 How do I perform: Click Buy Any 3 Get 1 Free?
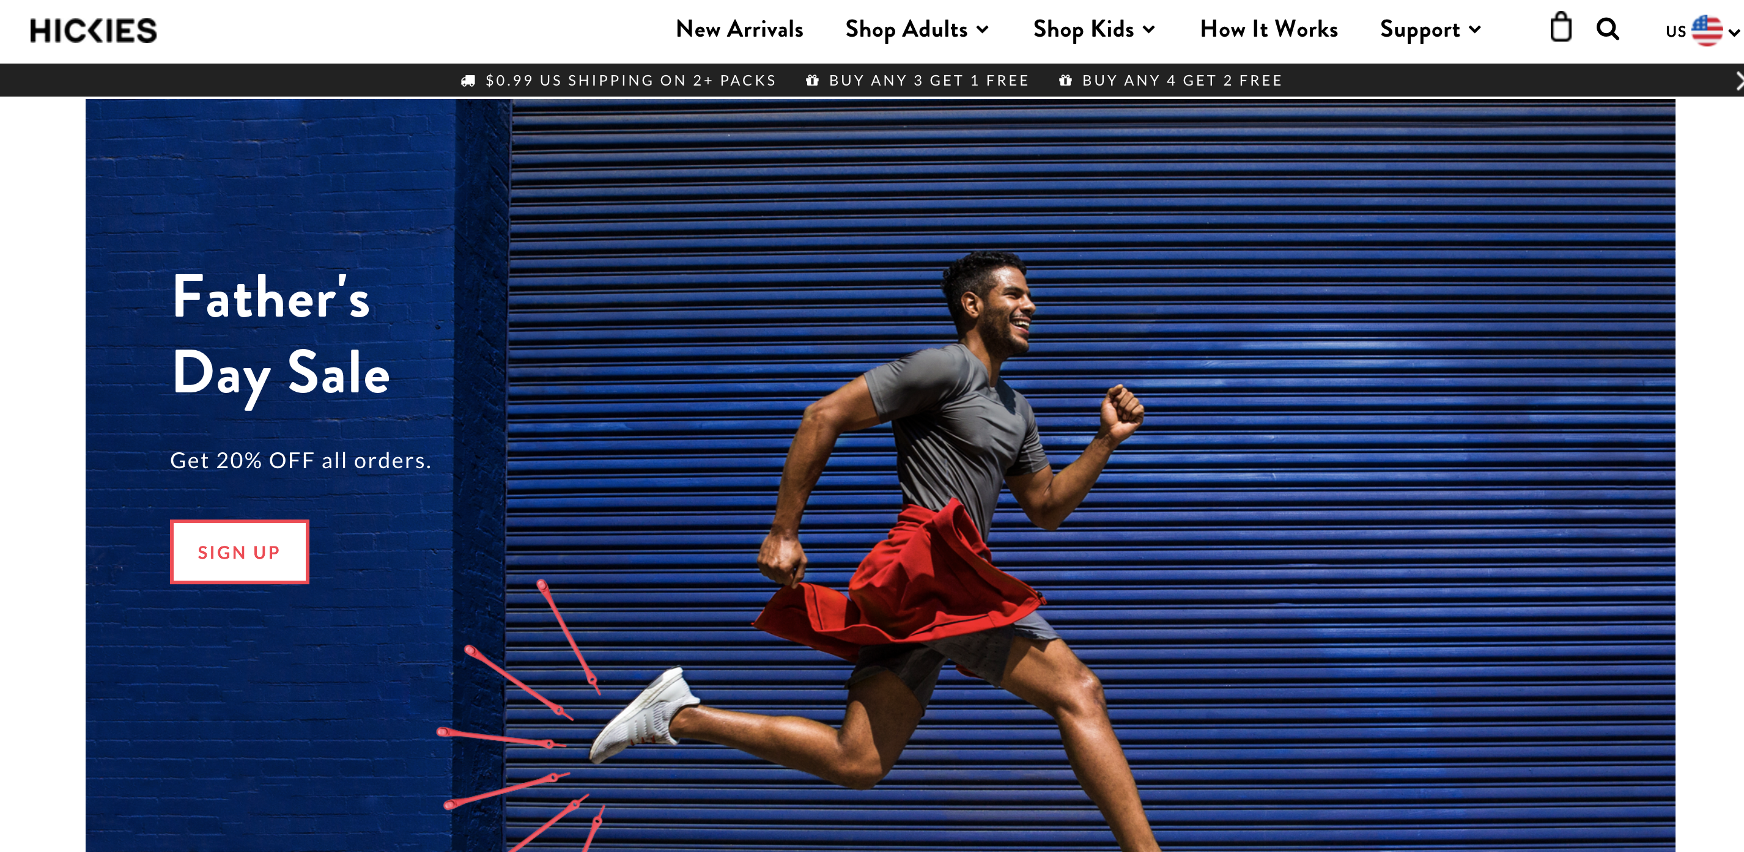929,81
